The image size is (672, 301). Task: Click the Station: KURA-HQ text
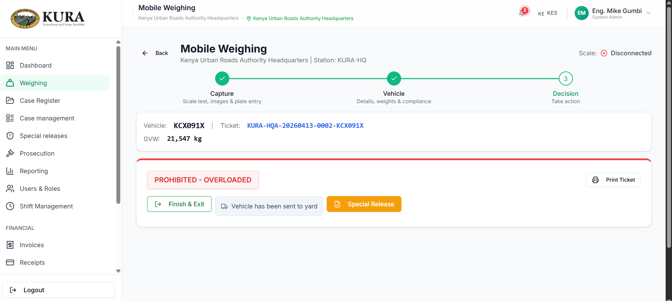pyautogui.click(x=340, y=60)
